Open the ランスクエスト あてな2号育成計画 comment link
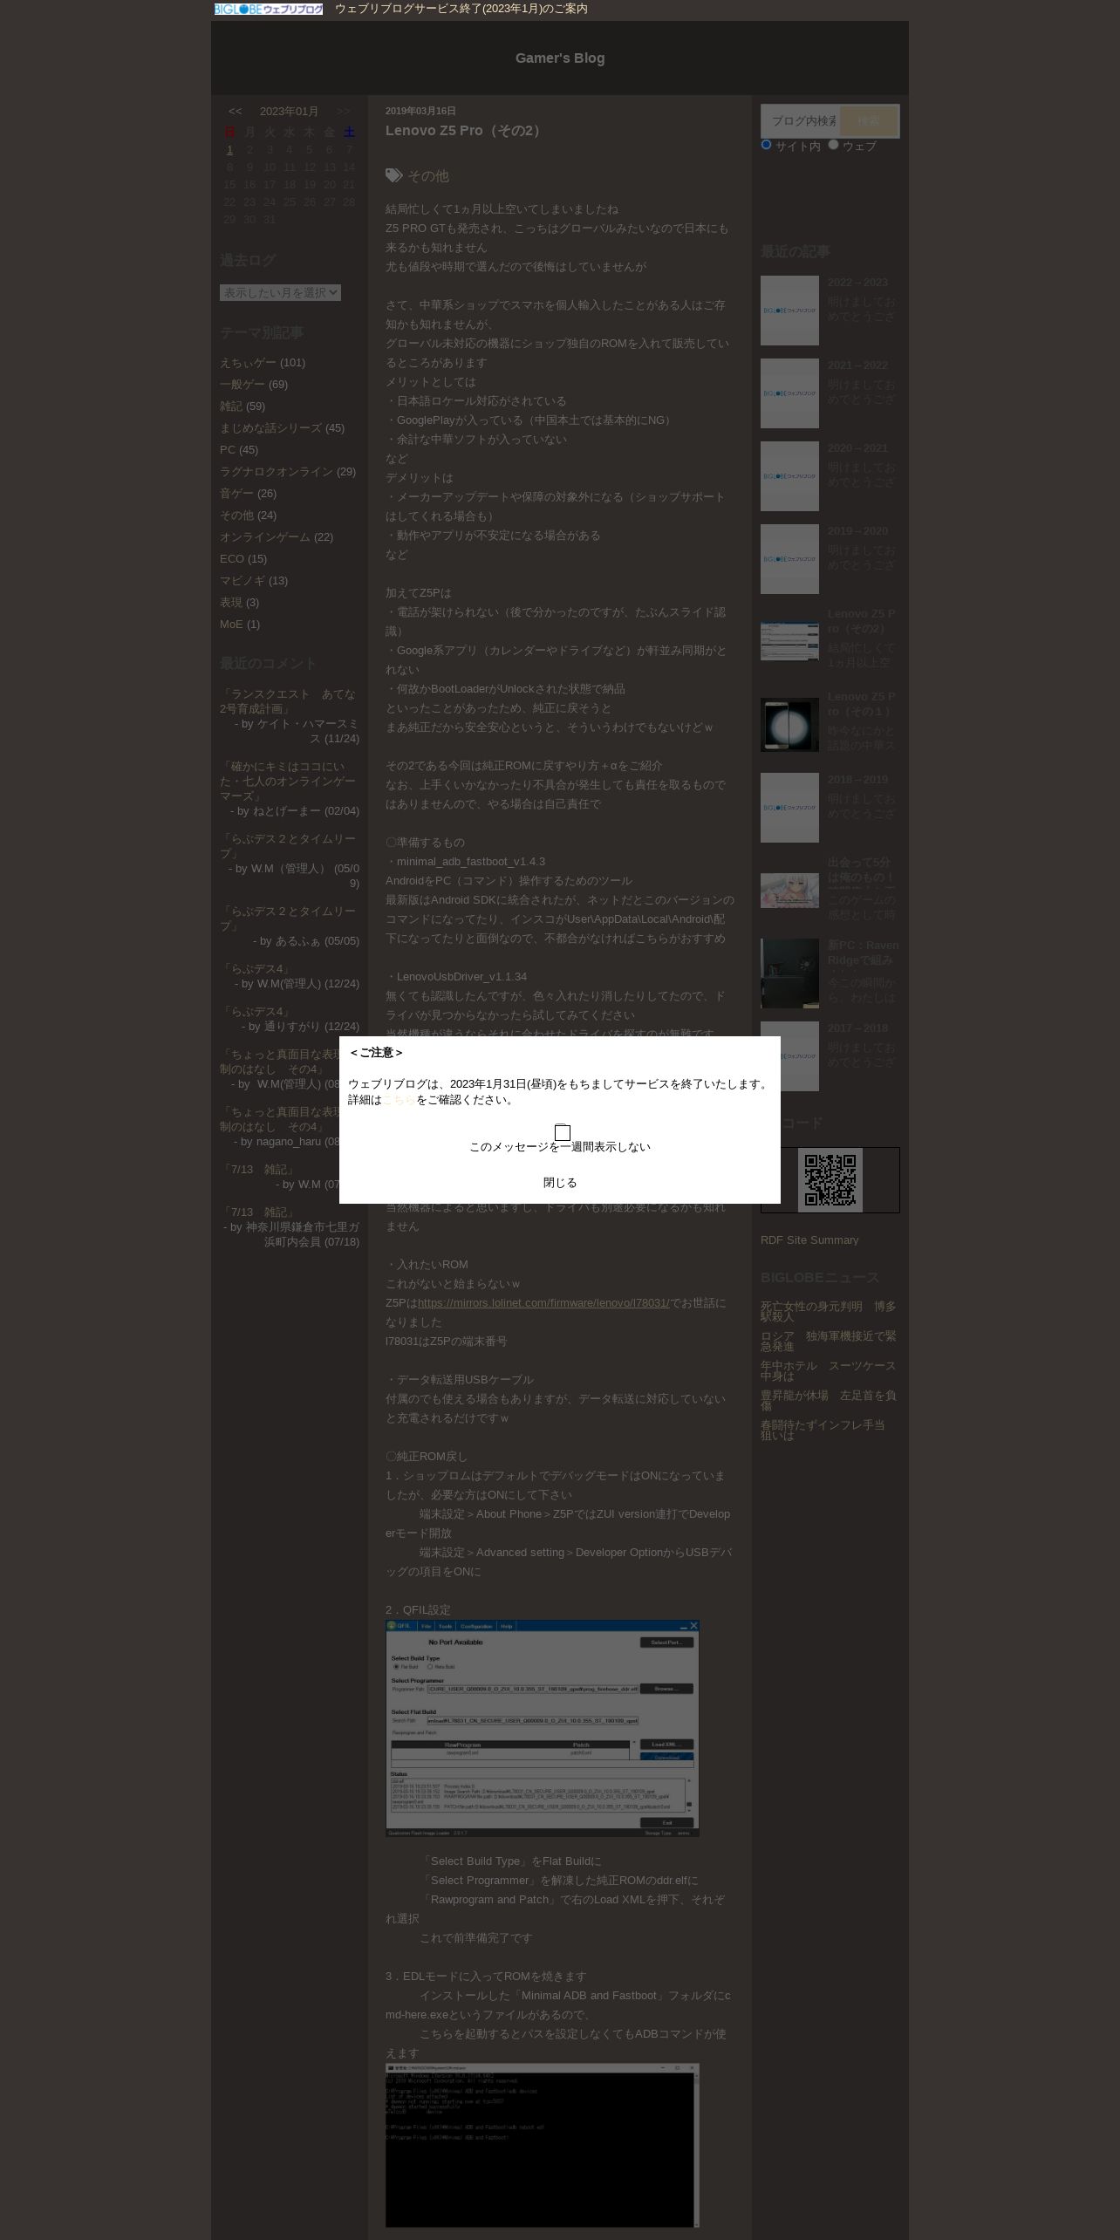 [288, 701]
